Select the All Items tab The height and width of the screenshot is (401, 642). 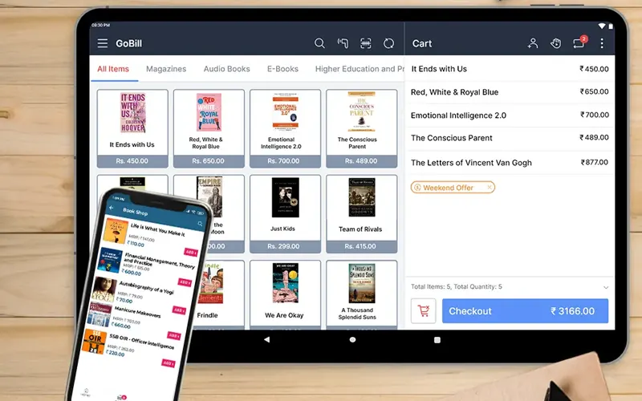click(x=113, y=69)
